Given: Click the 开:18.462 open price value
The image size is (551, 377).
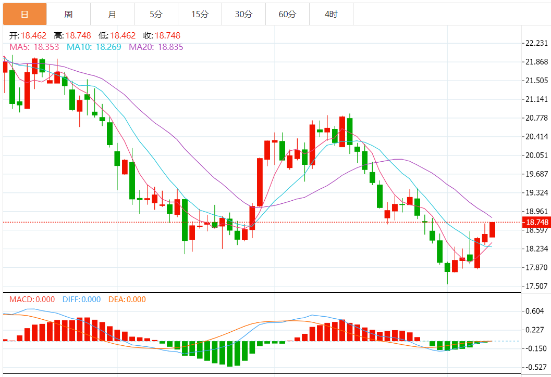Looking at the screenshot, I should point(28,35).
